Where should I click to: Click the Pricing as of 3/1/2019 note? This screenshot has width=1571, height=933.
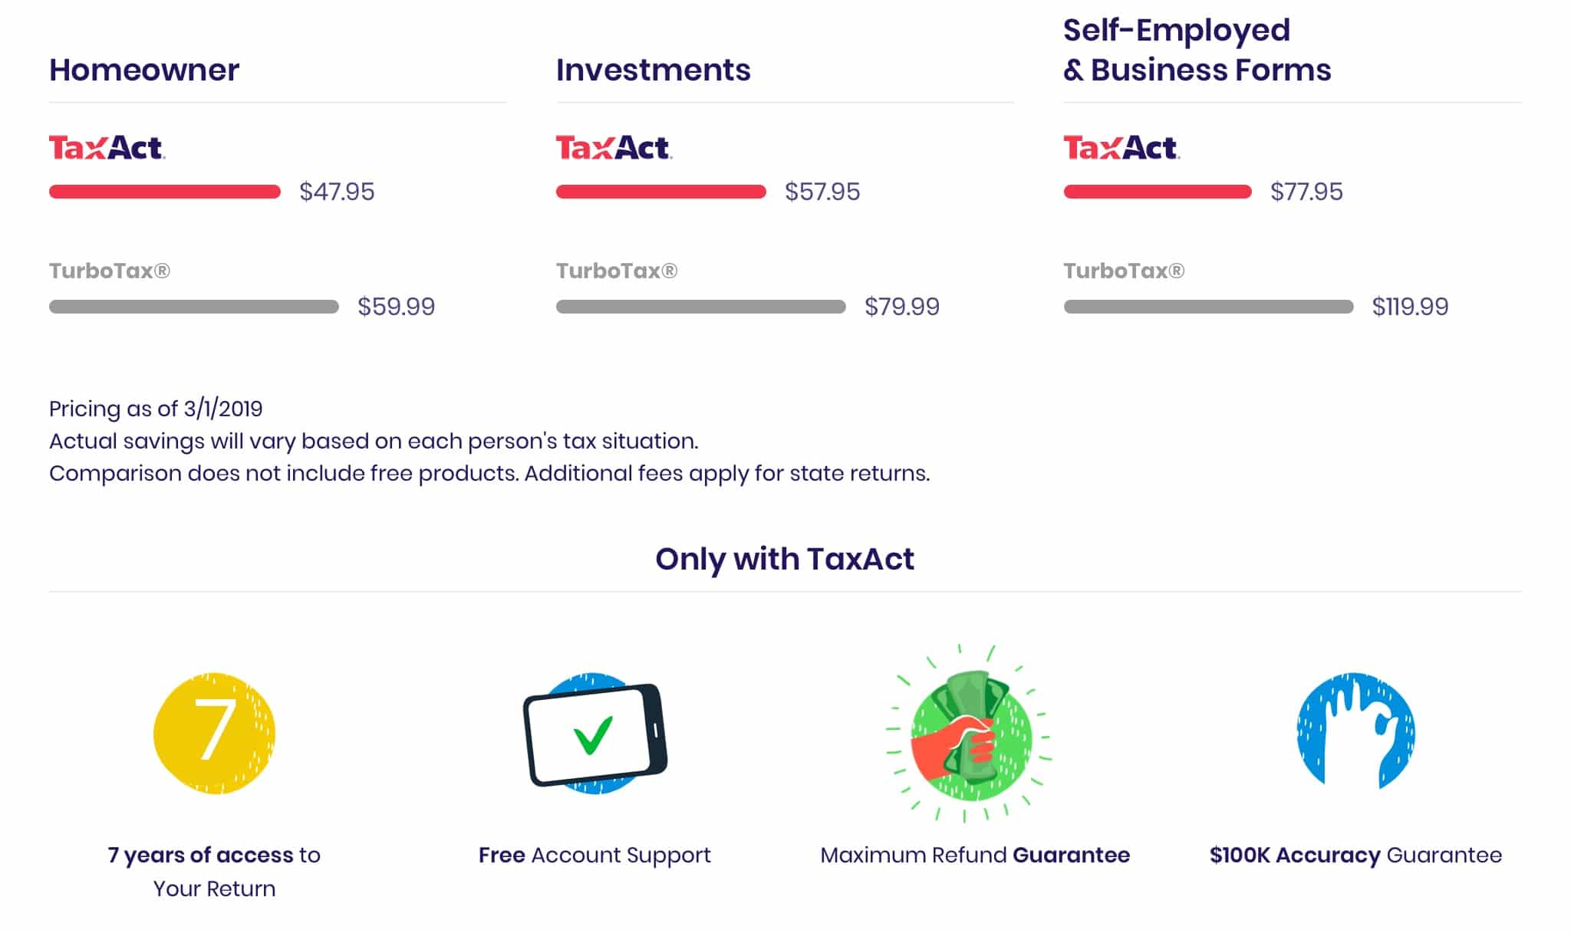[x=156, y=409]
